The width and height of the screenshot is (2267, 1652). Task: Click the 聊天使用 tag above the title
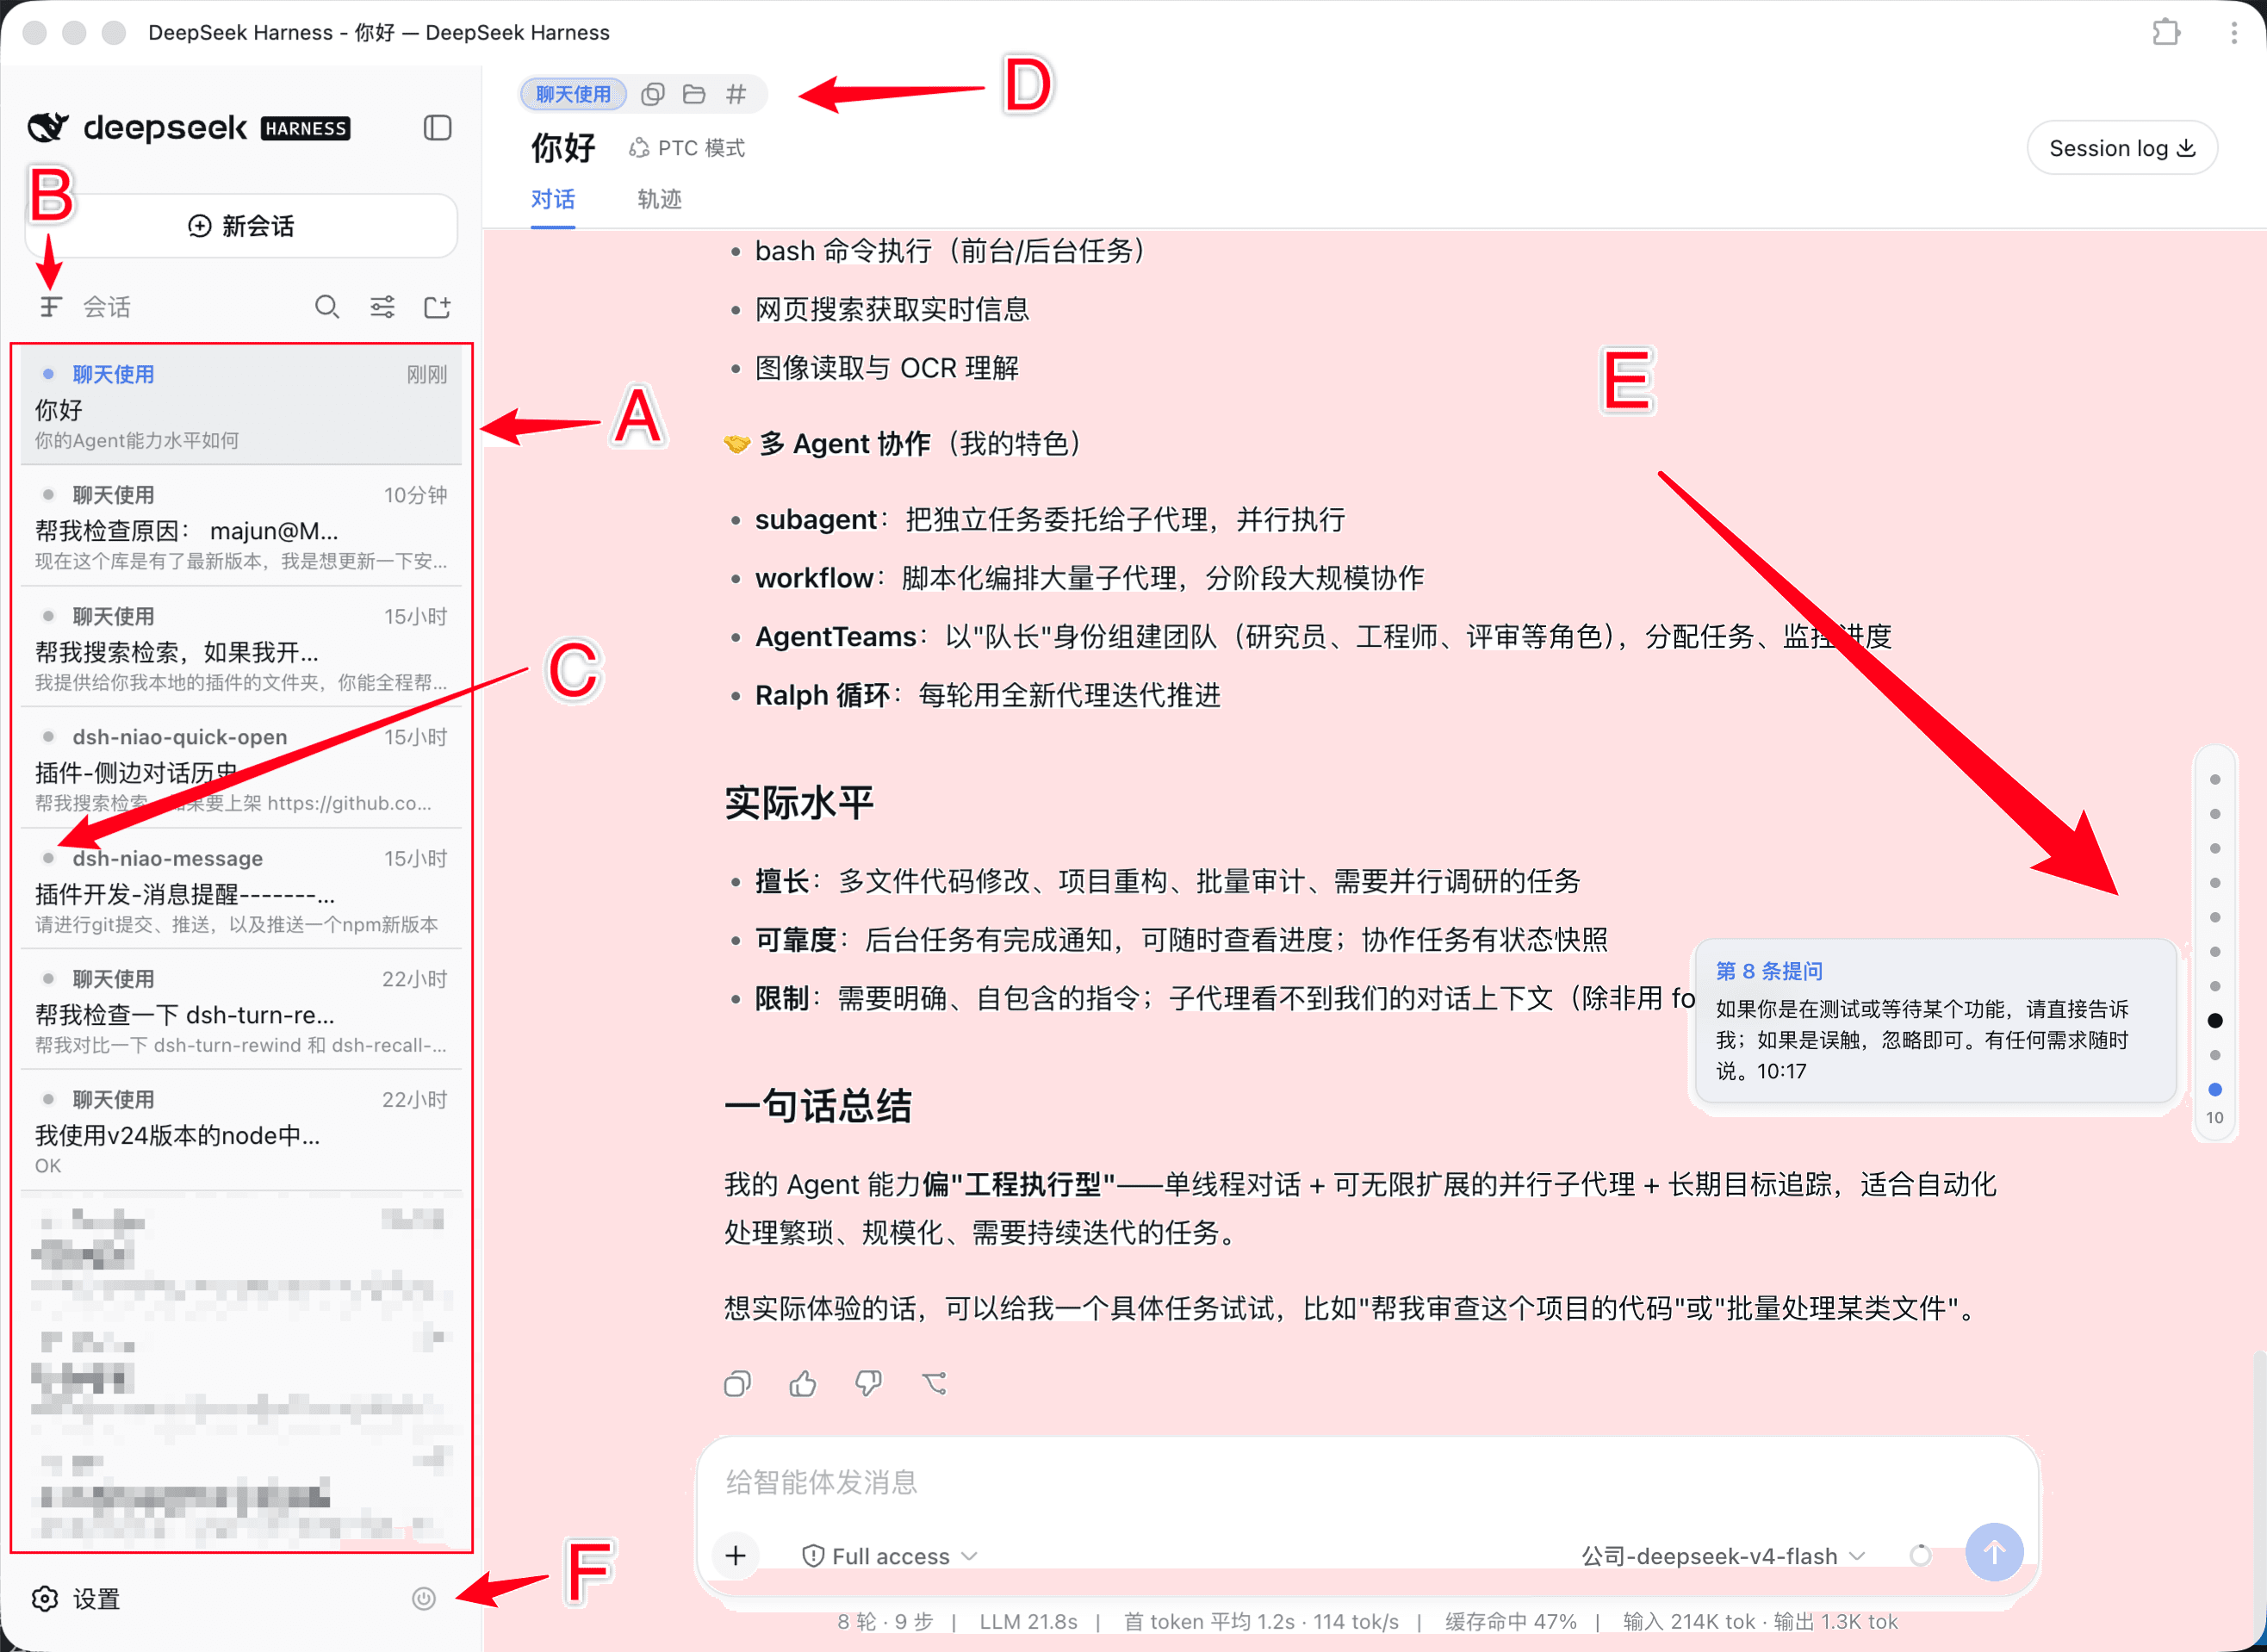(x=573, y=94)
